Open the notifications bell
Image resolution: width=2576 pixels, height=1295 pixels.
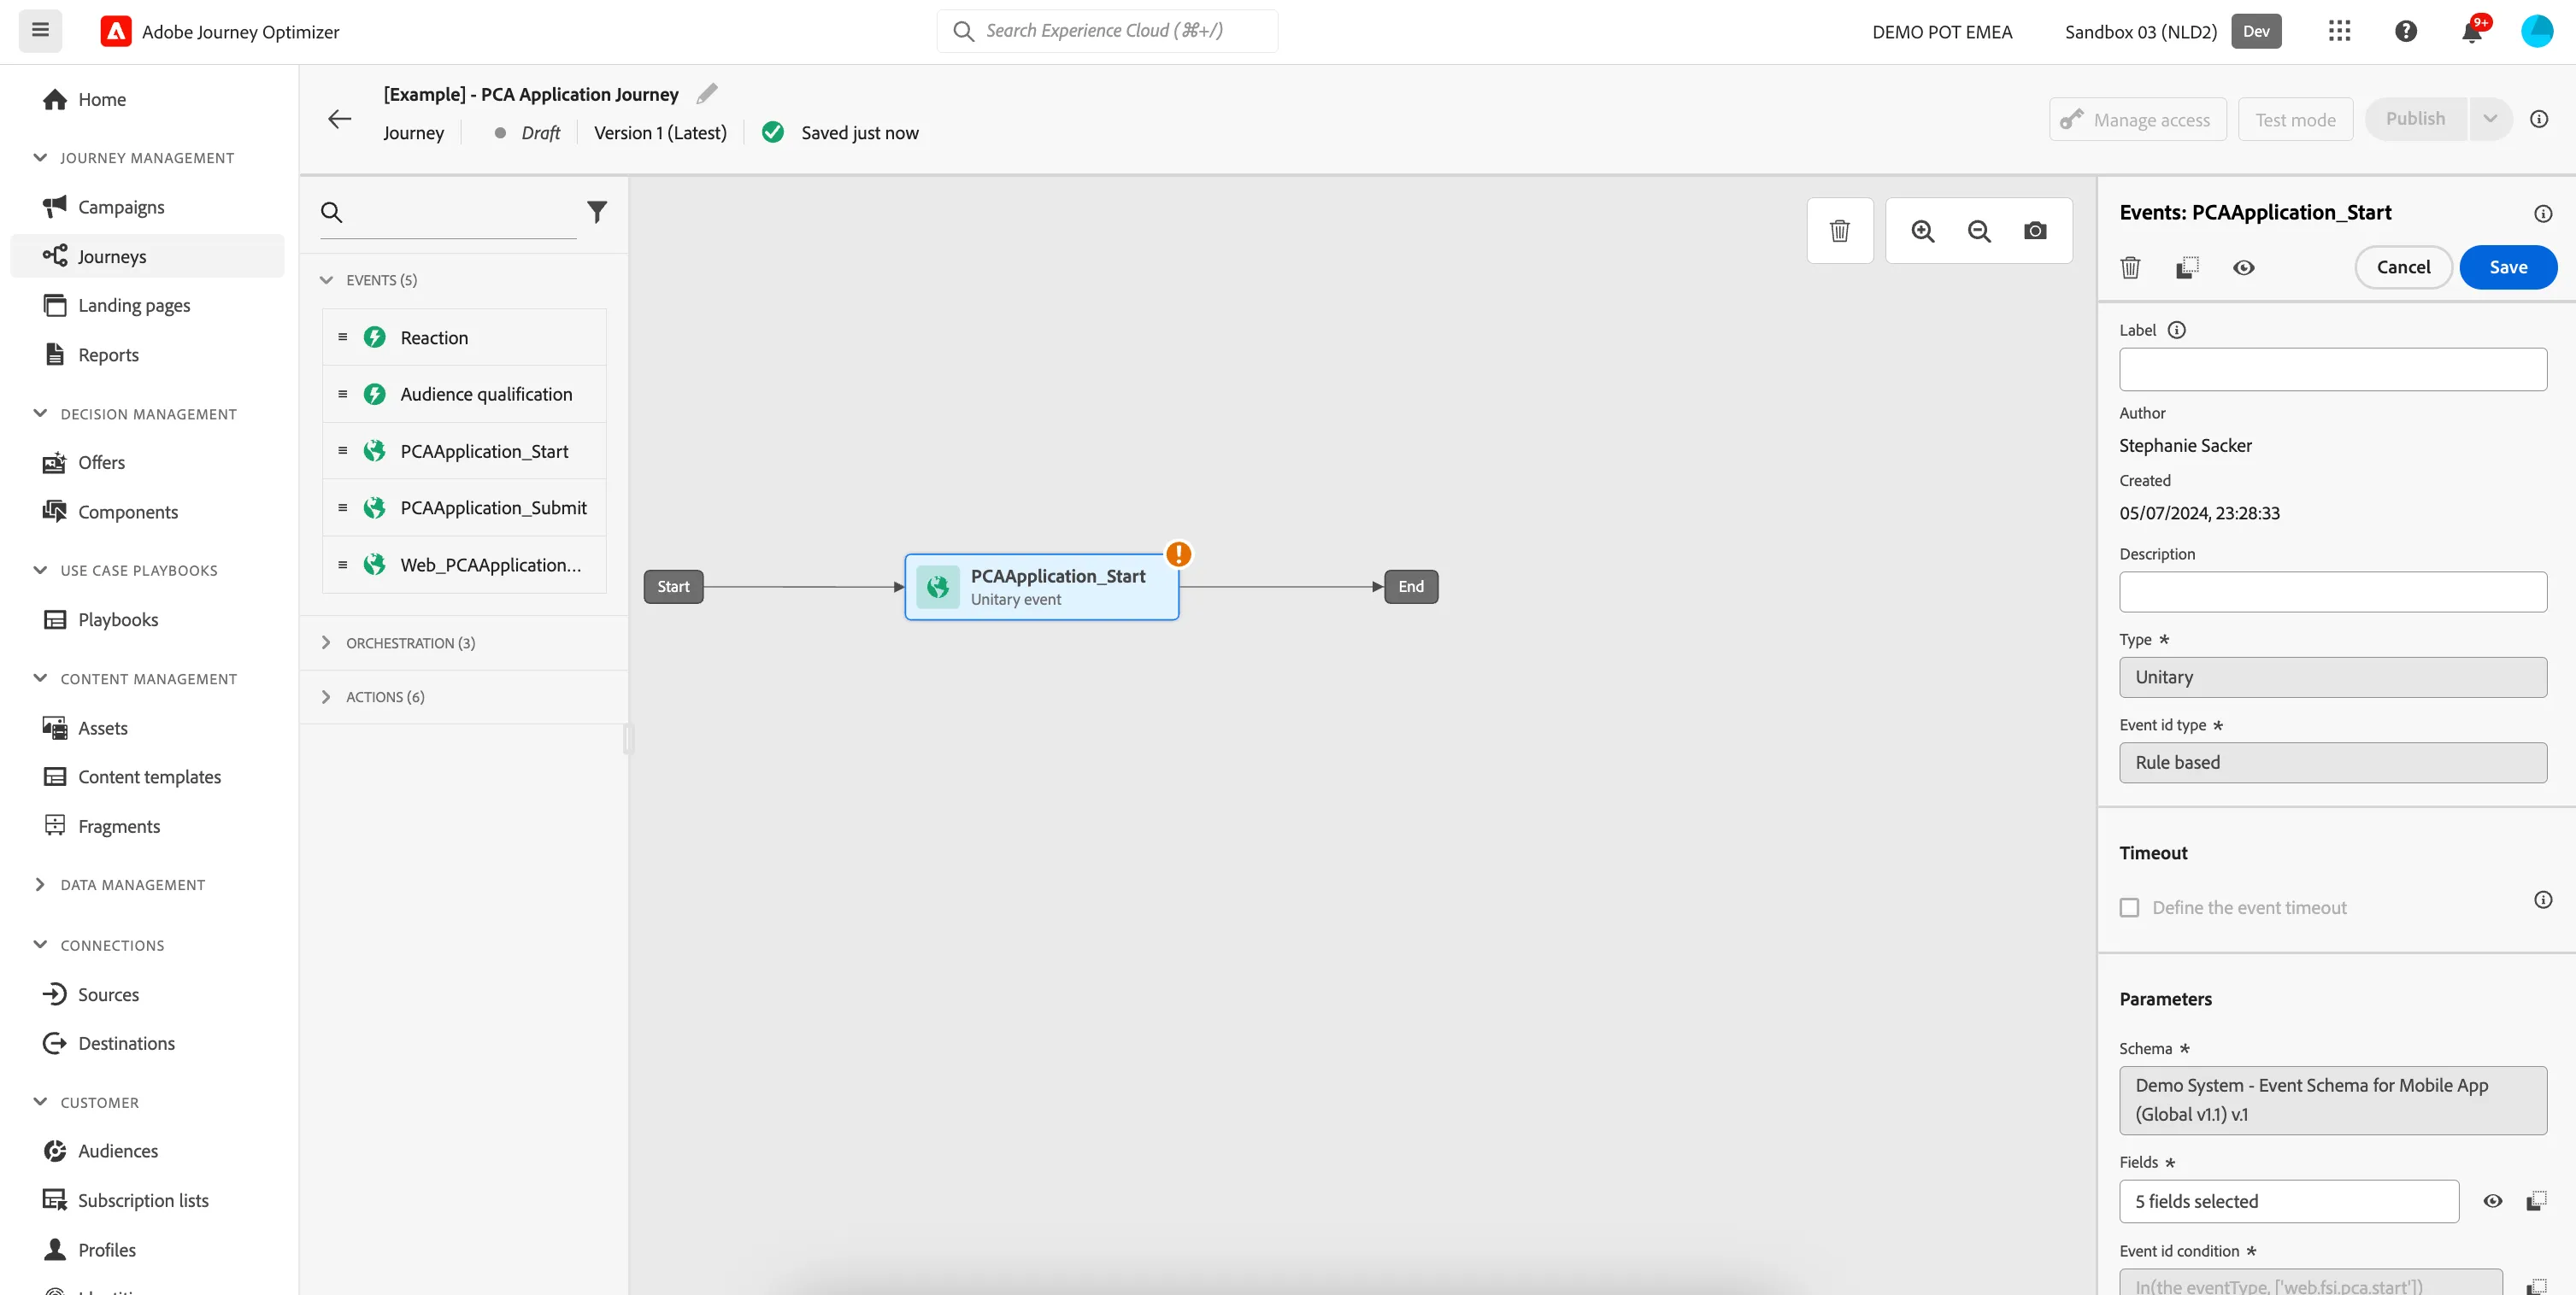[2472, 31]
